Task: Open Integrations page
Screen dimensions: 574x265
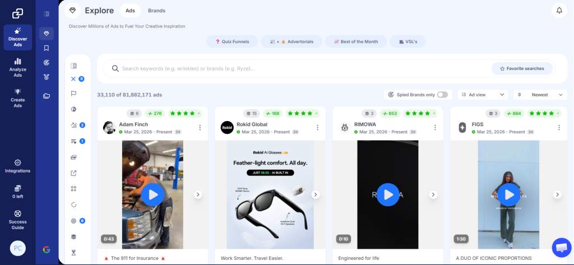Action: point(18,166)
